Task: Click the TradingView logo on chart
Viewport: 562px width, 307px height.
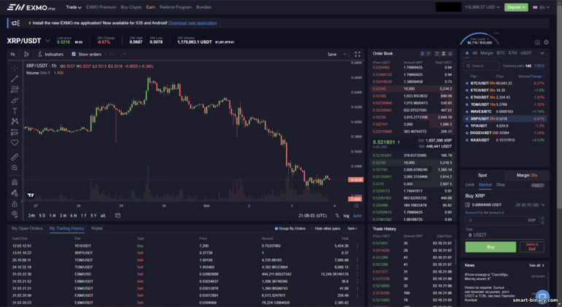Action: click(x=31, y=195)
